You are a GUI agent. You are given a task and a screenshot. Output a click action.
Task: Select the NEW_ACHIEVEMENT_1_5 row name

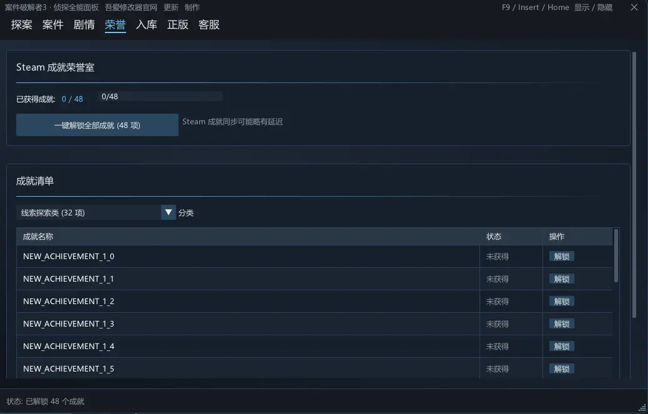69,368
